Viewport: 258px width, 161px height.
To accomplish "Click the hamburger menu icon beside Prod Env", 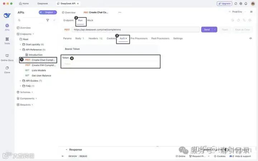I will tap(251, 12).
